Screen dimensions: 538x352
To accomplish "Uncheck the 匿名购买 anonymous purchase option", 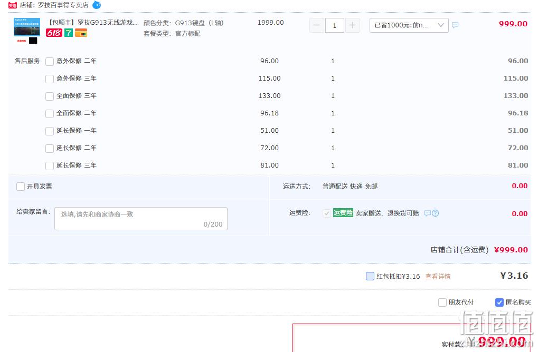I will [x=499, y=302].
